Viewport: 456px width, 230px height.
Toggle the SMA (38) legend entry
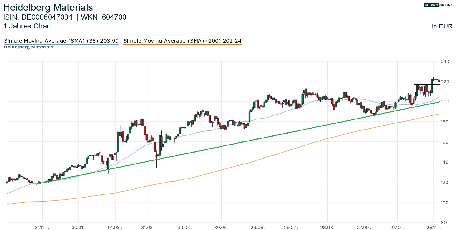coord(61,41)
